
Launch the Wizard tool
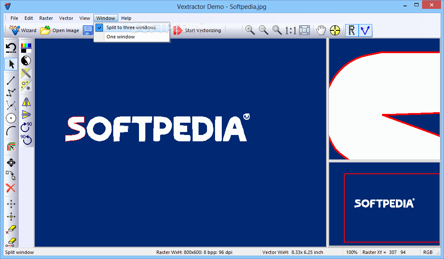(23, 30)
